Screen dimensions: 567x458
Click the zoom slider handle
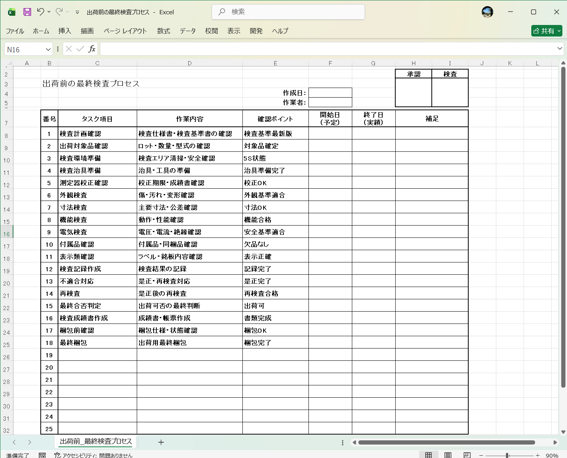click(x=507, y=455)
